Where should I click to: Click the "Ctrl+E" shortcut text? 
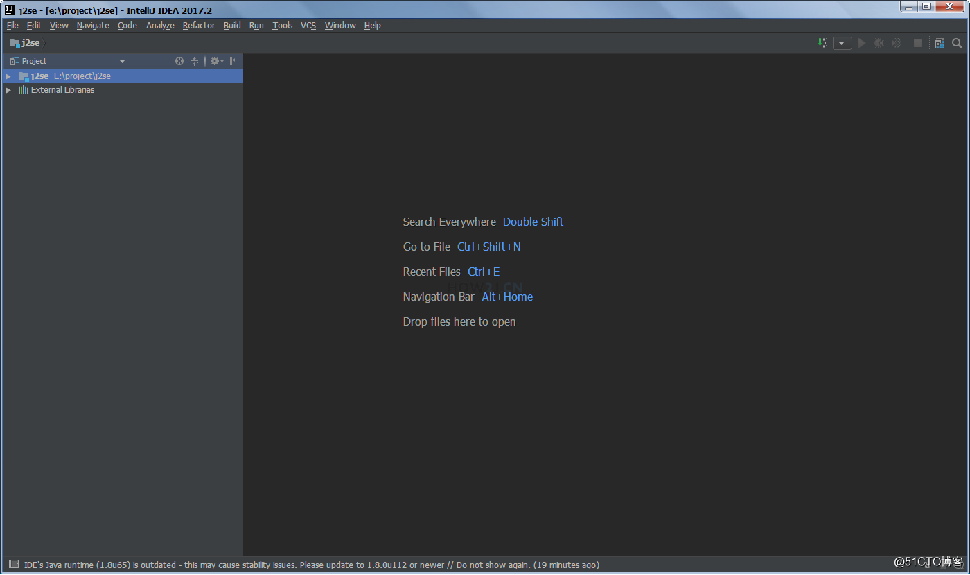[484, 272]
